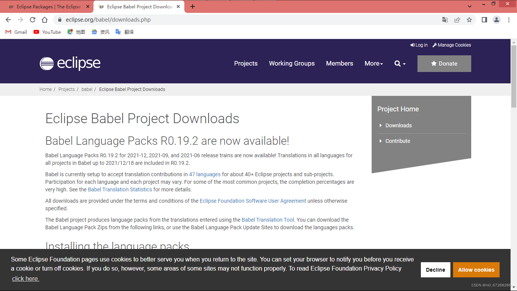Open Eclipse Foundation Software User Agreement link
Image resolution: width=517 pixels, height=291 pixels.
[253, 201]
